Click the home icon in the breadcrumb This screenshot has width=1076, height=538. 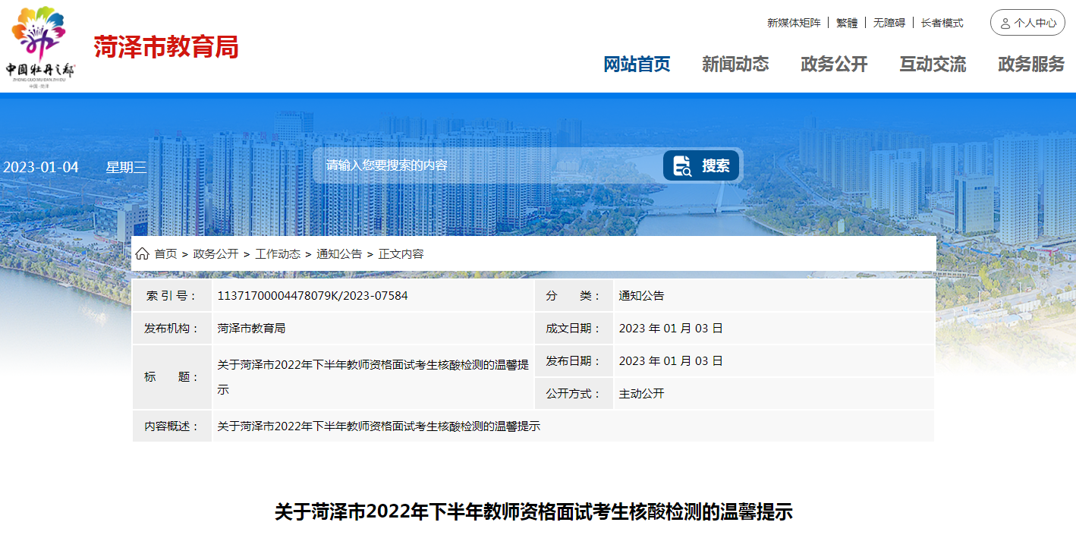tap(142, 254)
